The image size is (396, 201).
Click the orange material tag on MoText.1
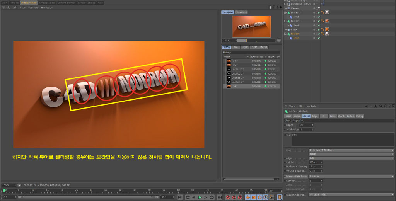pyautogui.click(x=327, y=21)
